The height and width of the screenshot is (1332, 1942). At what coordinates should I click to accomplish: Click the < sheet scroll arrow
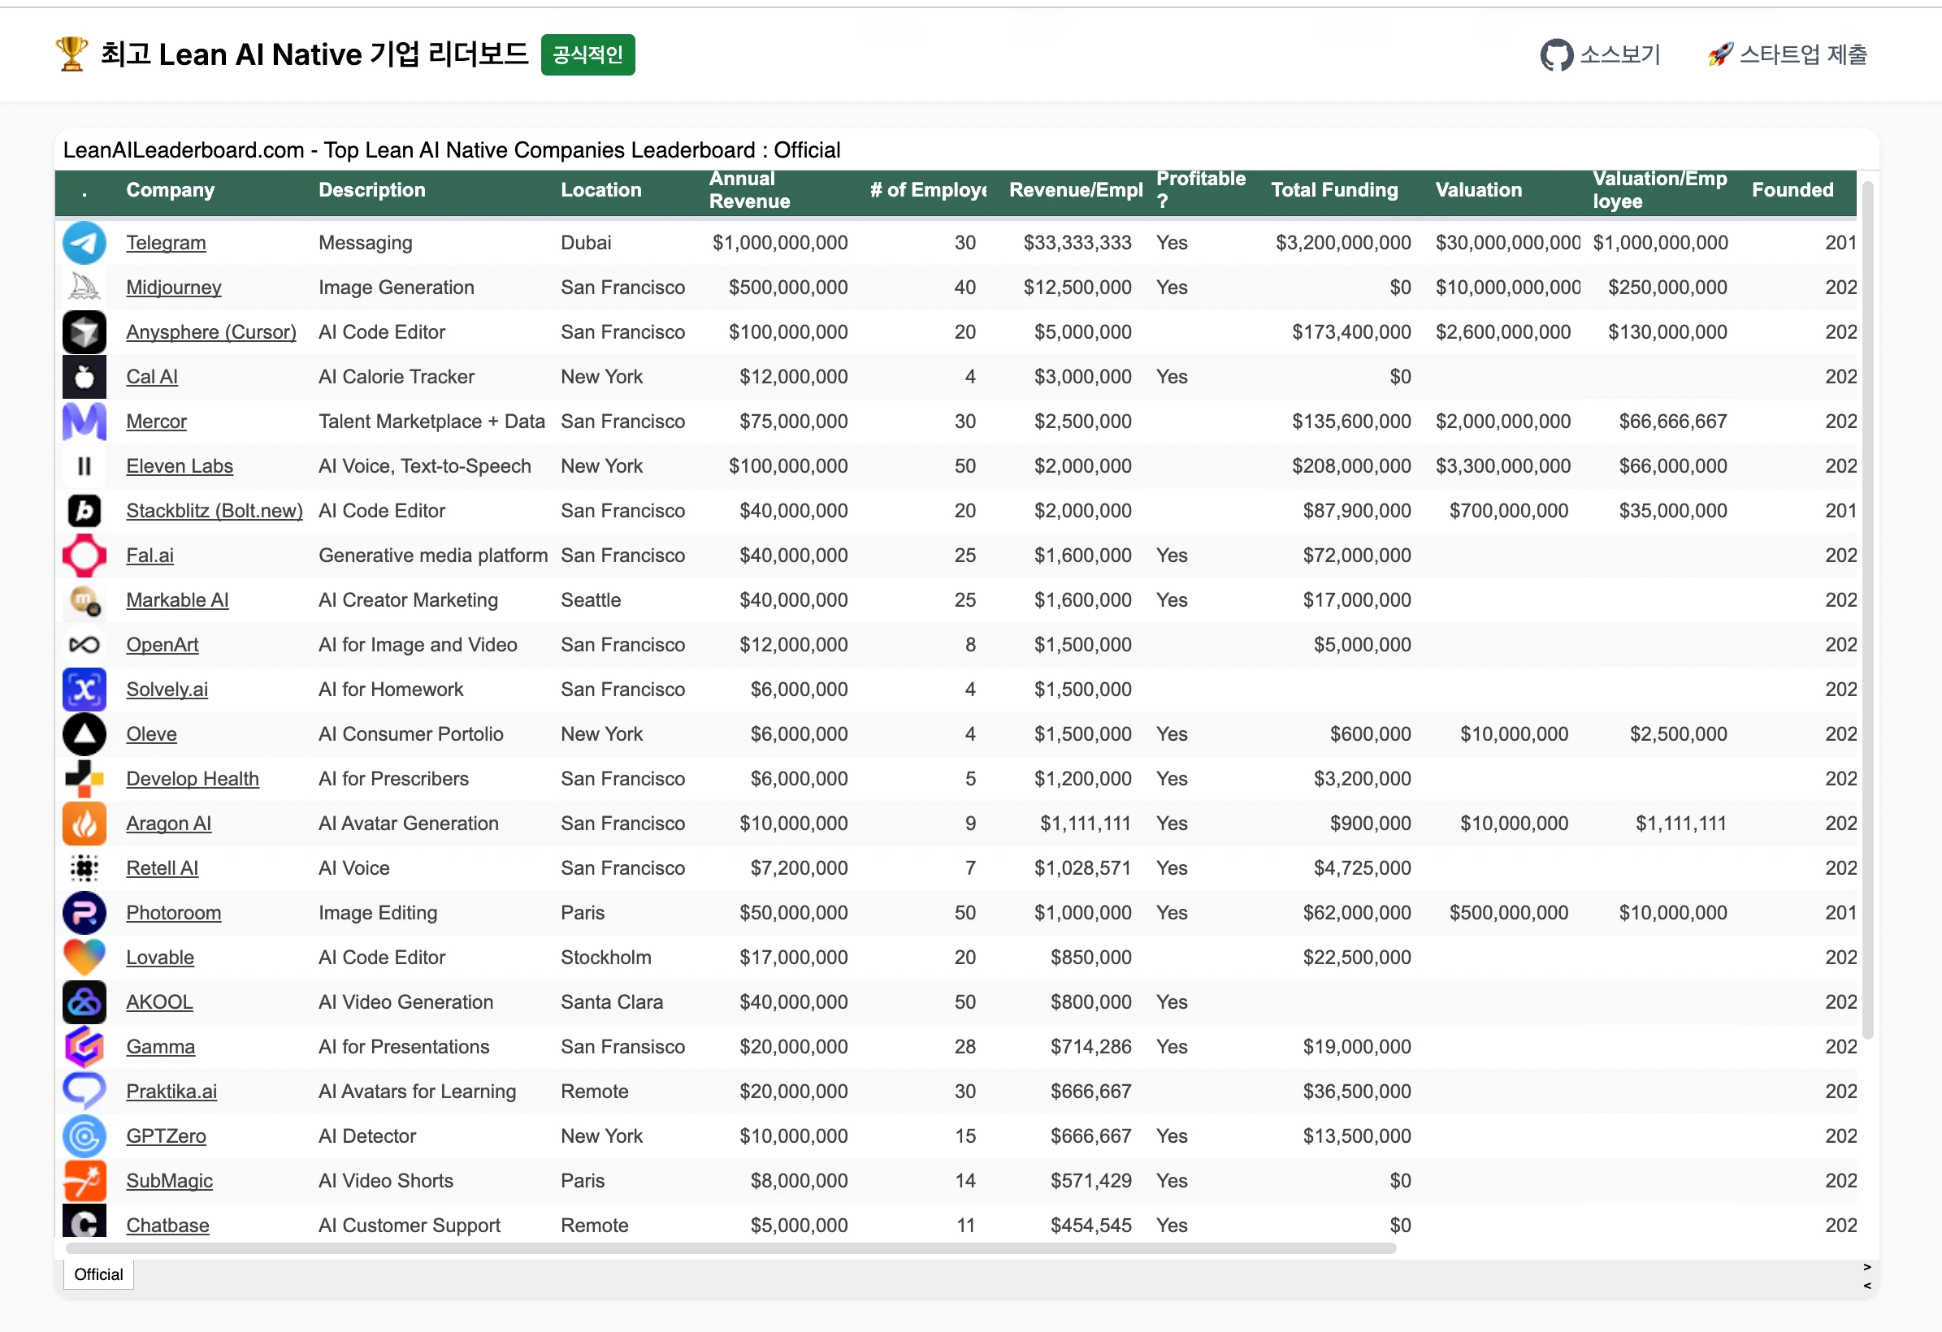[1866, 1286]
